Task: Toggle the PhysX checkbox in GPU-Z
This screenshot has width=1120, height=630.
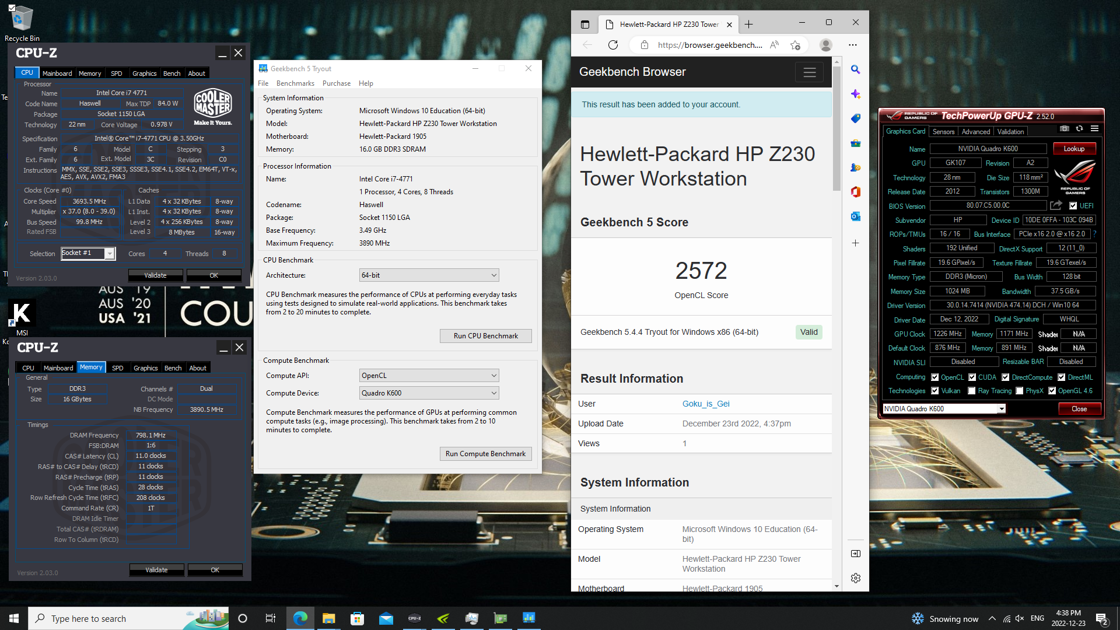Action: point(1019,391)
